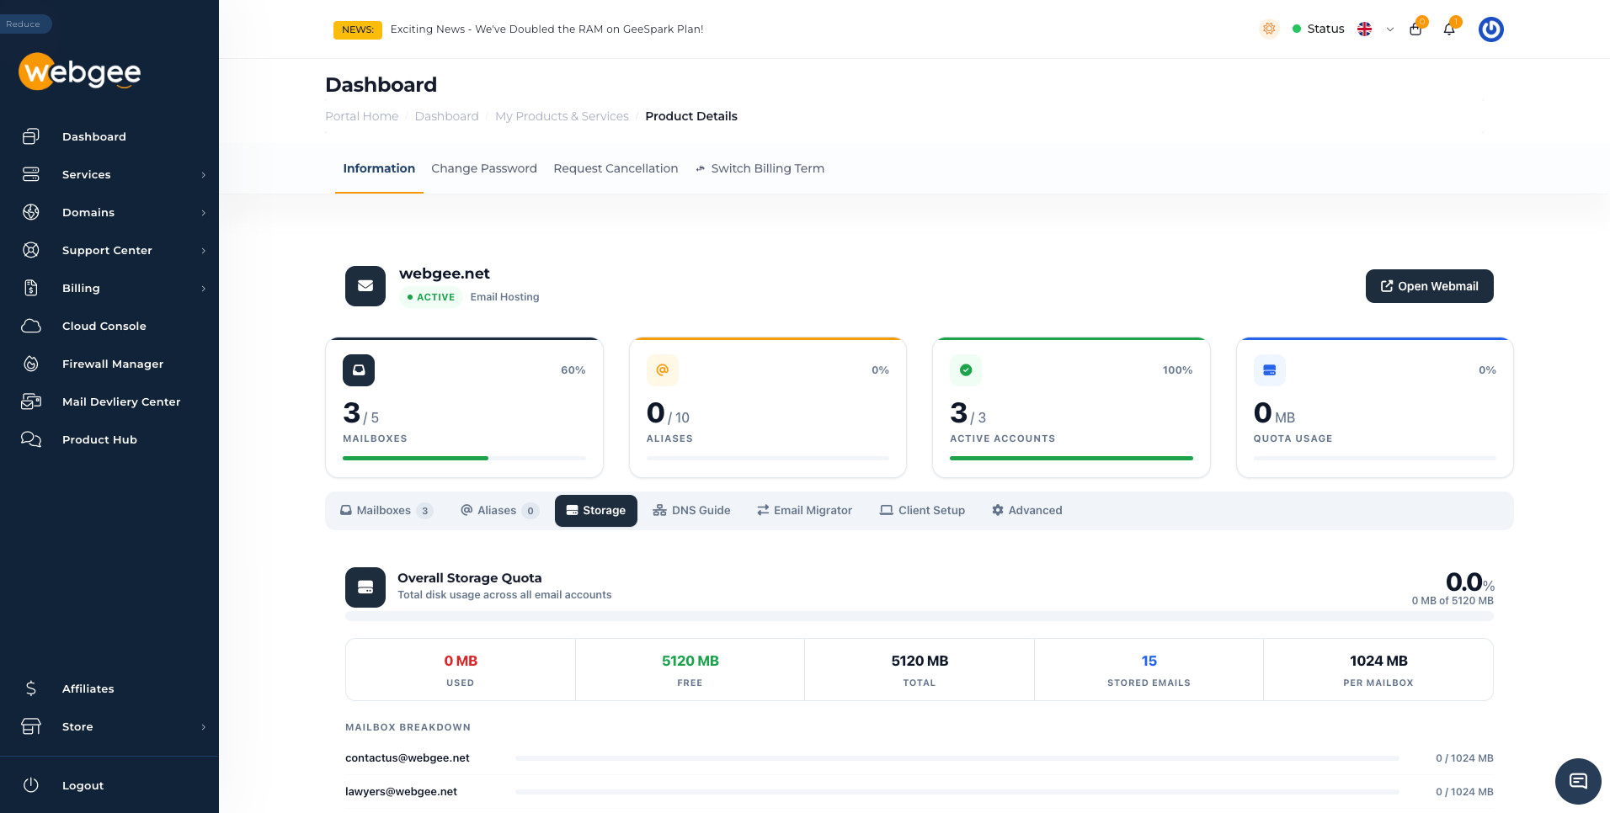Click the Billing invoice icon

(x=31, y=288)
